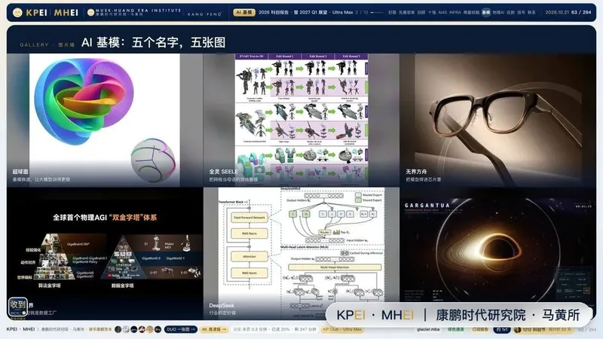The width and height of the screenshot is (603, 339).
Task: Click the 4K 高清版 button
Action: click(214, 329)
